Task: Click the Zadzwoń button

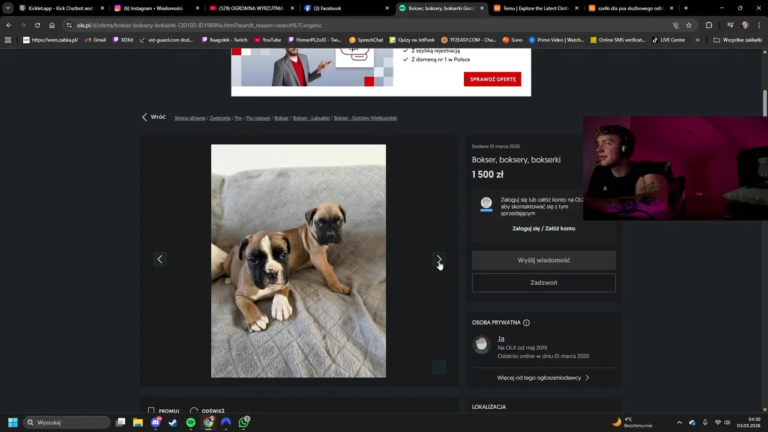Action: [x=544, y=283]
